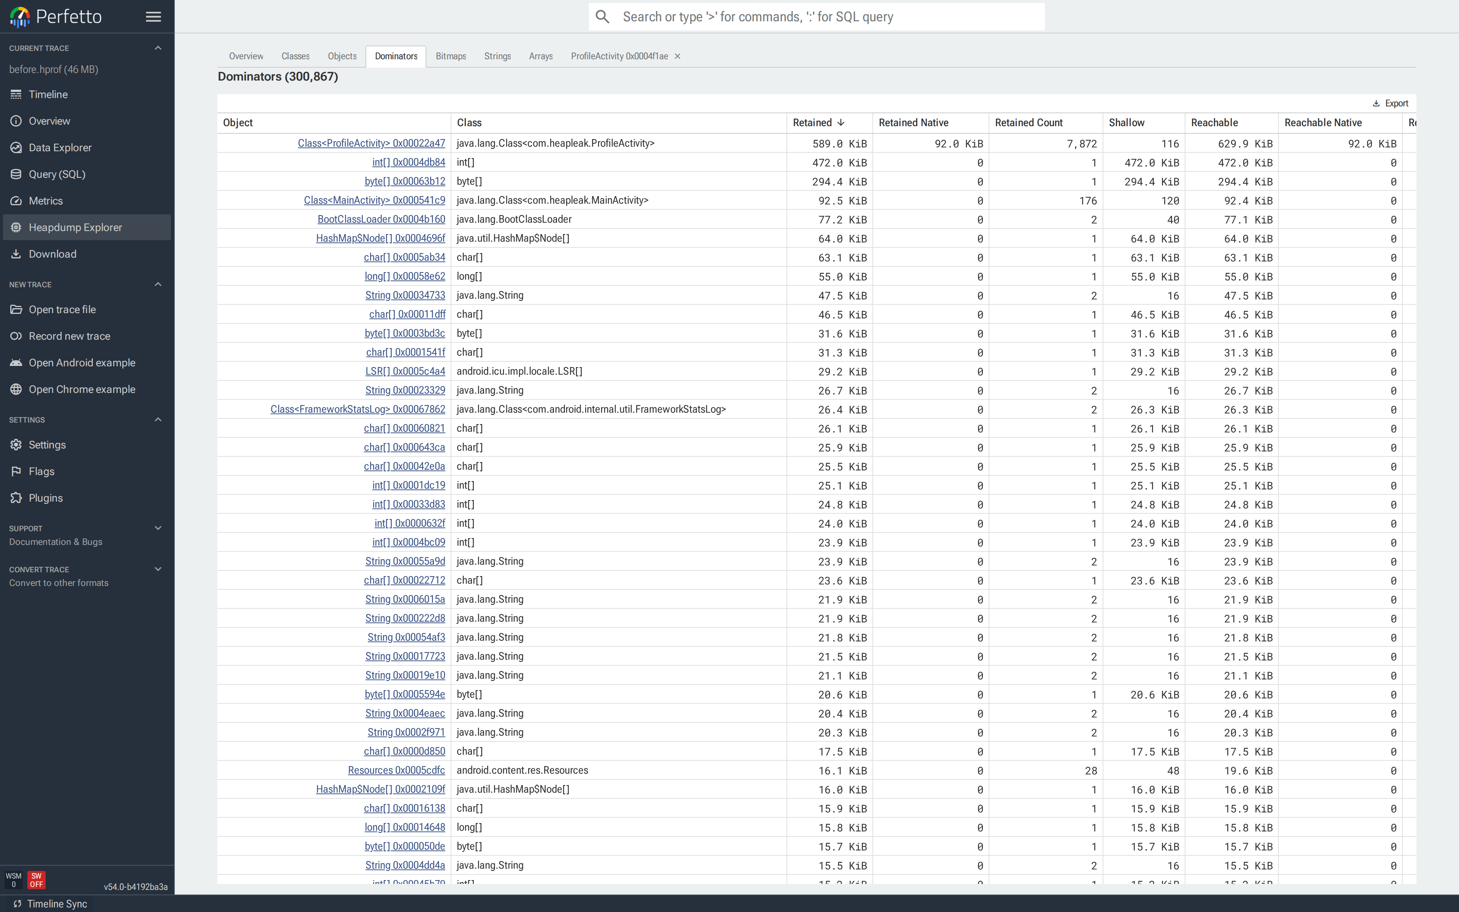Open the Strings tab
The width and height of the screenshot is (1459, 912).
click(x=497, y=56)
